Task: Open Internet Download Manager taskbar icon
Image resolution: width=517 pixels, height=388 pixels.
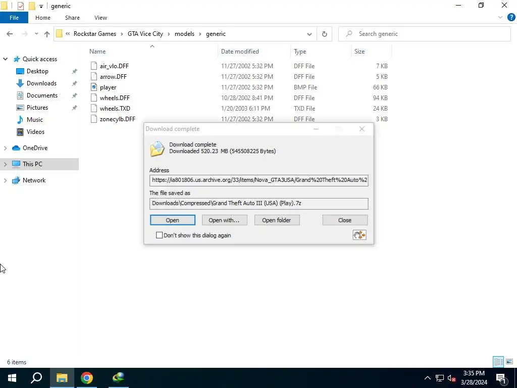Action: [x=118, y=378]
